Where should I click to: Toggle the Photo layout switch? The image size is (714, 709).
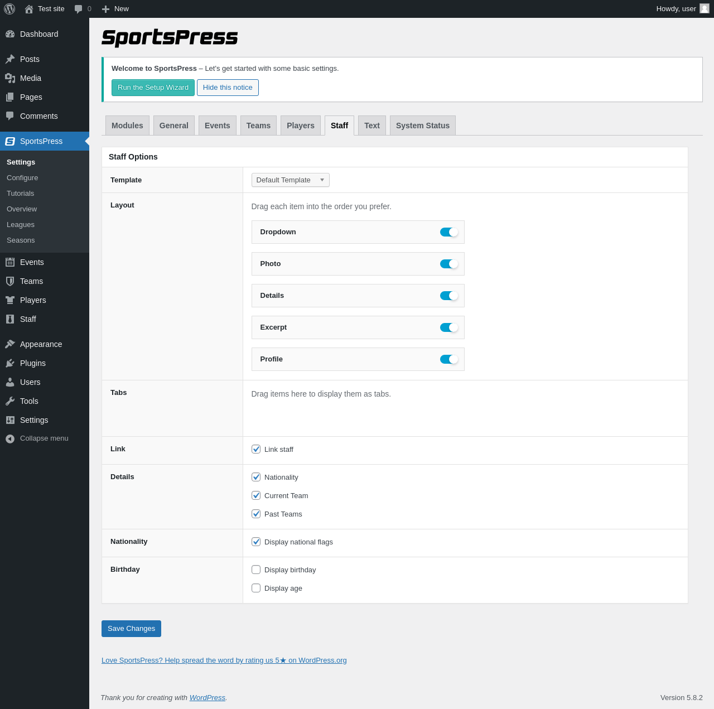pyautogui.click(x=449, y=264)
